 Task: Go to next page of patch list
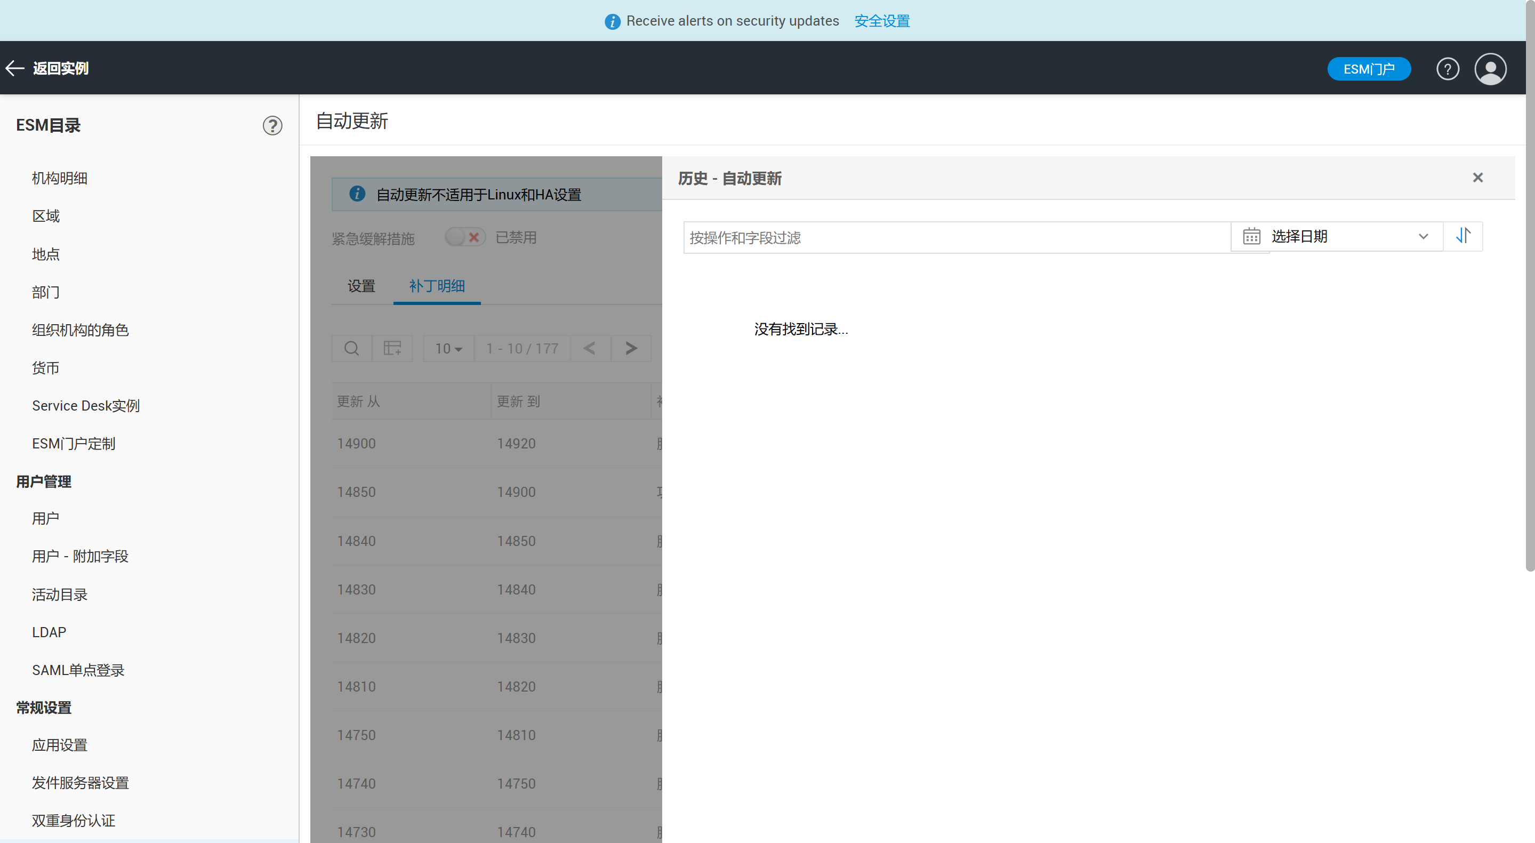[x=631, y=349]
